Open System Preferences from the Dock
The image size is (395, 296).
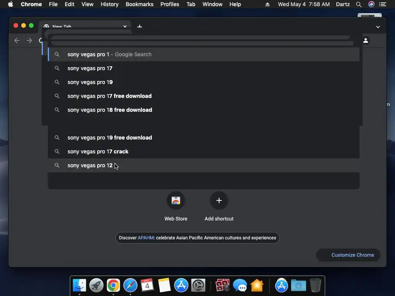click(x=198, y=286)
